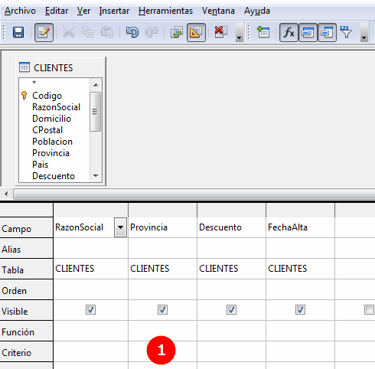Click the Add tables icon
Image resolution: width=375 pixels, height=369 pixels.
pyautogui.click(x=263, y=32)
